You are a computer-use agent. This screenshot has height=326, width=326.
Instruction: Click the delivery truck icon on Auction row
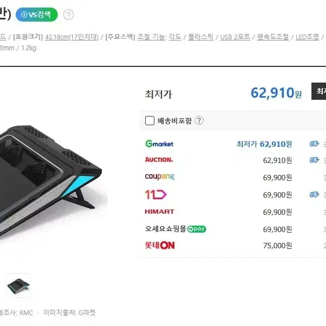coord(314,160)
